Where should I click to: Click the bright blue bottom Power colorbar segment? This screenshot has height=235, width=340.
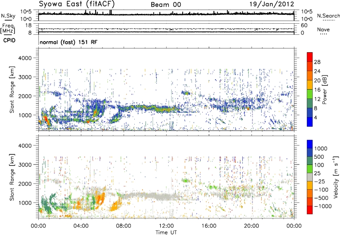tap(310, 122)
